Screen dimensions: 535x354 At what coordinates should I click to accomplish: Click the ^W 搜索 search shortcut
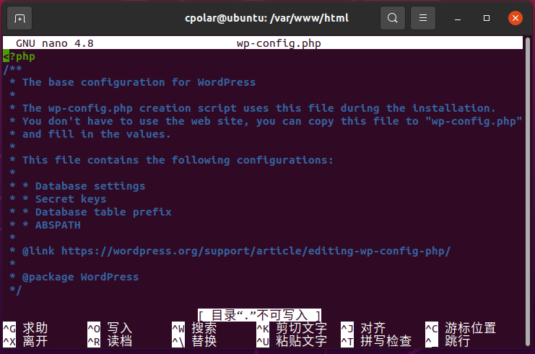pyautogui.click(x=194, y=328)
